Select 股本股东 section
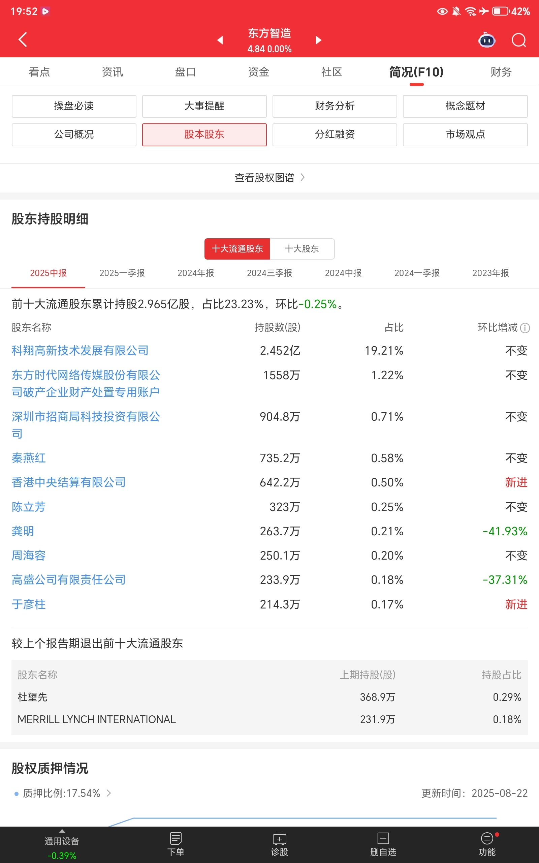 click(204, 135)
